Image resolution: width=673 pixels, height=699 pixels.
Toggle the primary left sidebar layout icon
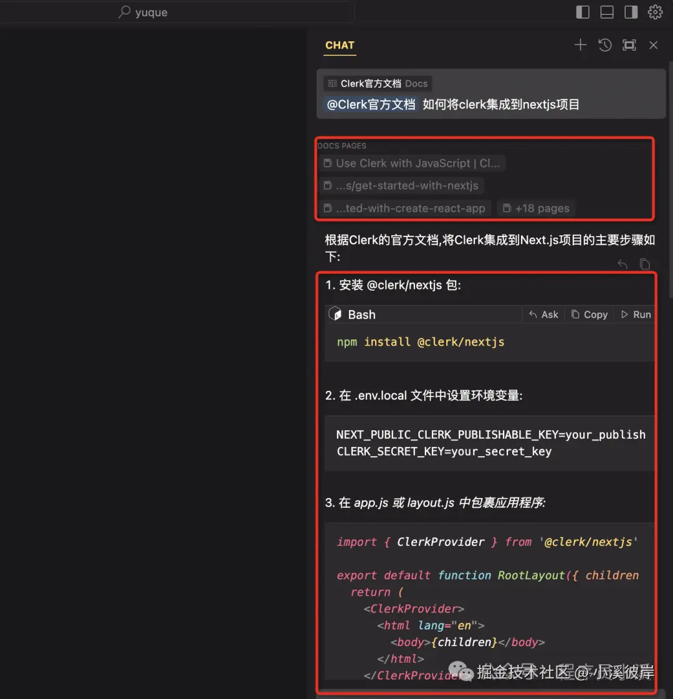583,12
